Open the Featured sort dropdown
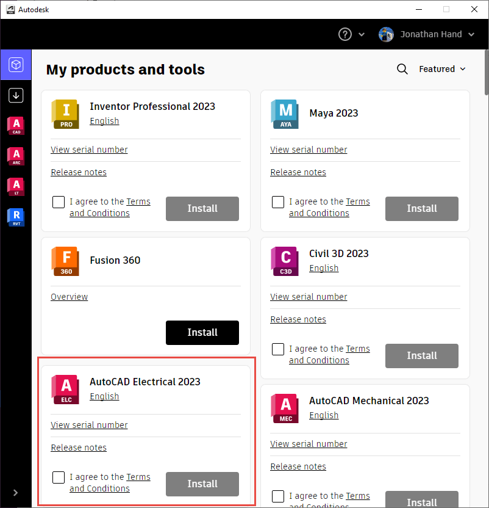 coord(442,69)
